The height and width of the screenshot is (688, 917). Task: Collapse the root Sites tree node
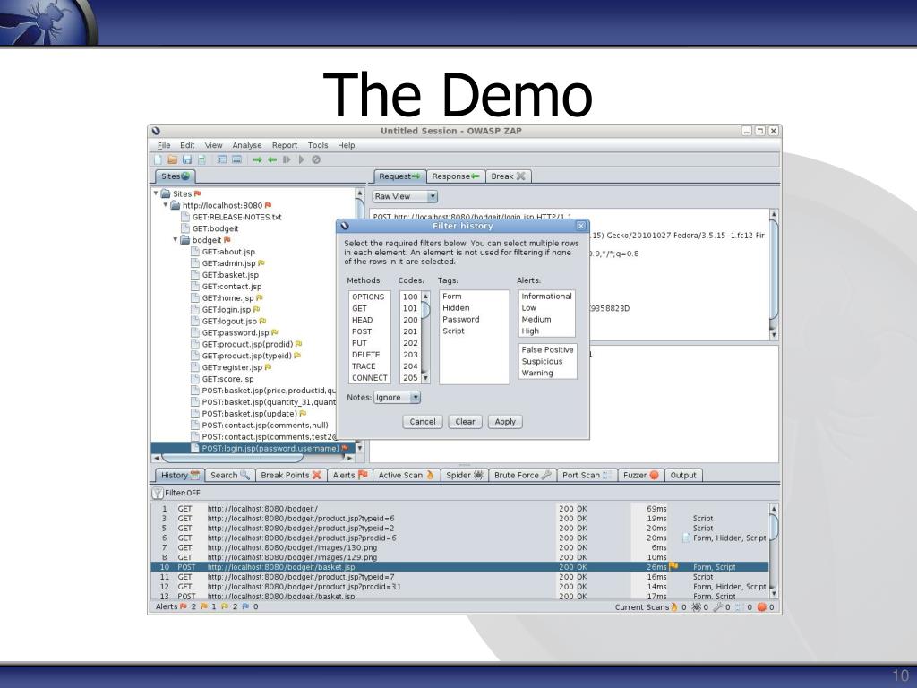coord(156,193)
